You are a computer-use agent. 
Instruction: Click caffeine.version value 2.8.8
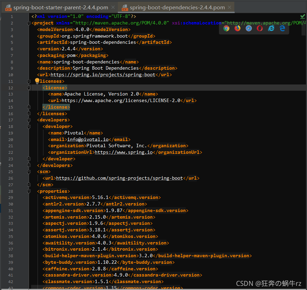click(99, 269)
